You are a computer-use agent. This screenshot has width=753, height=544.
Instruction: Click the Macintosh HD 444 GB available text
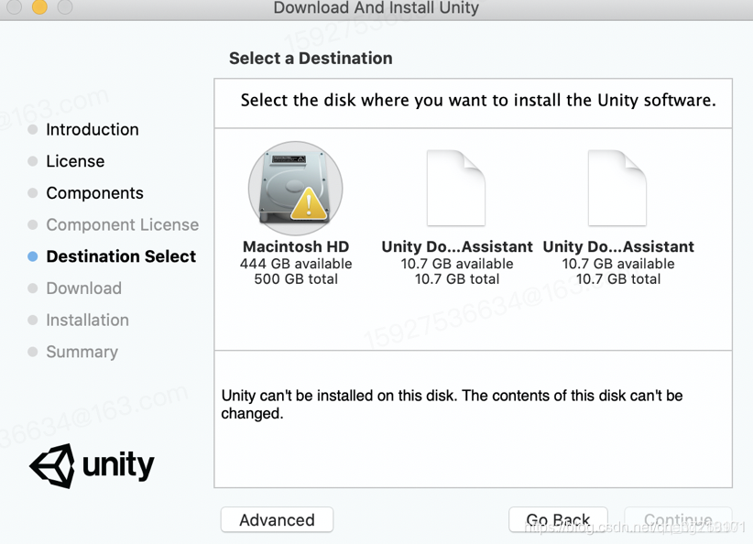[296, 264]
